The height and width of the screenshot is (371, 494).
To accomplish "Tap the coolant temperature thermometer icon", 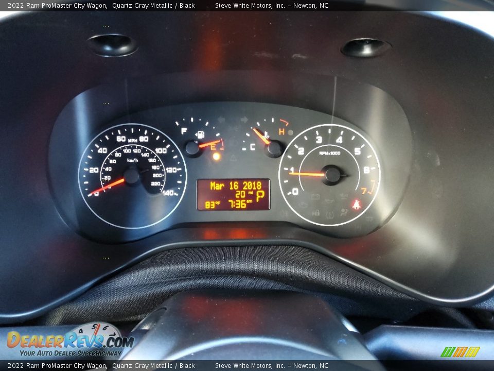I will pyautogui.click(x=266, y=136).
